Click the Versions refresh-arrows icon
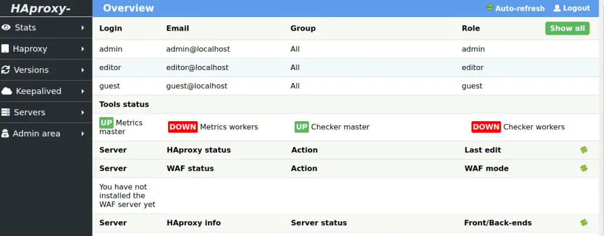The width and height of the screenshot is (604, 236). point(5,70)
